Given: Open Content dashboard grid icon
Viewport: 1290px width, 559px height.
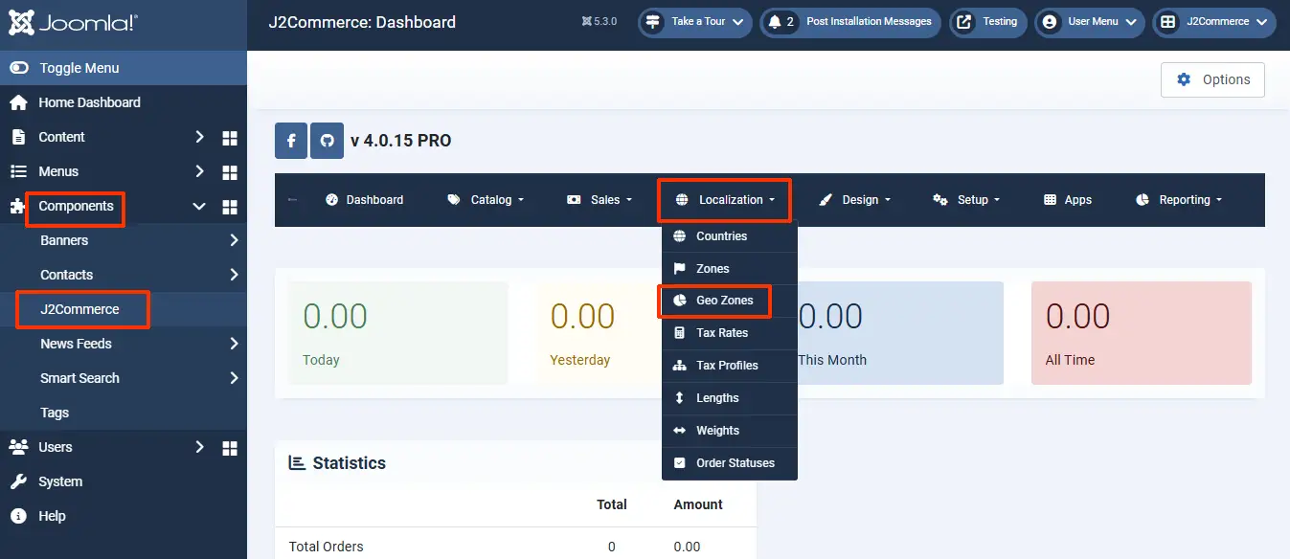Looking at the screenshot, I should pos(230,138).
